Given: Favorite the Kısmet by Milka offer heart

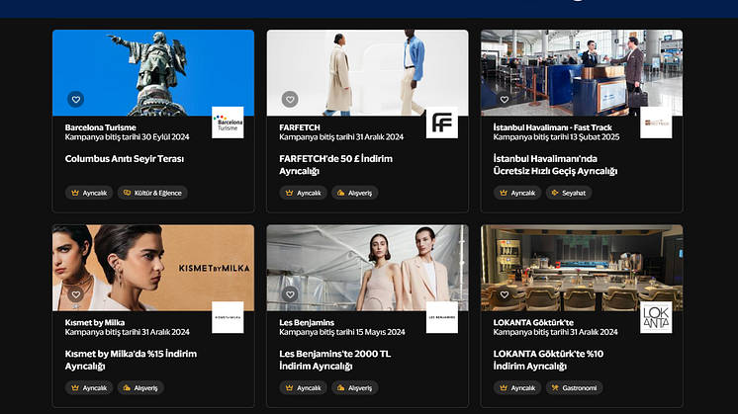Looking at the screenshot, I should click(x=76, y=294).
